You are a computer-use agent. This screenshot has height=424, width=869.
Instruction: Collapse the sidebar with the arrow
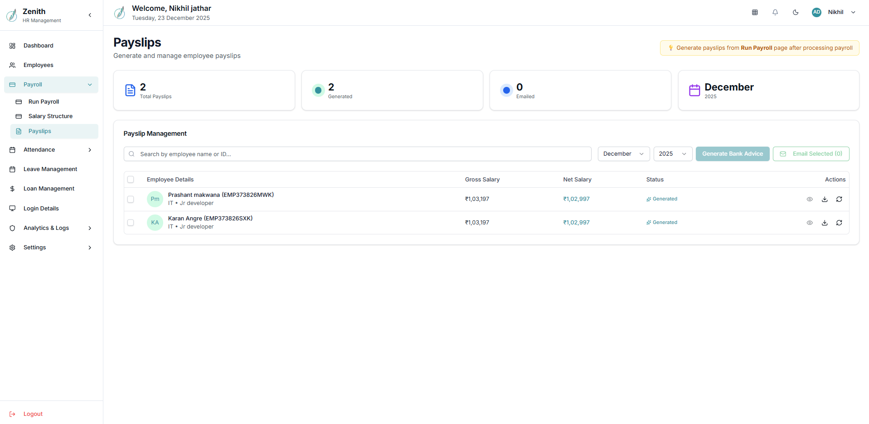point(90,15)
